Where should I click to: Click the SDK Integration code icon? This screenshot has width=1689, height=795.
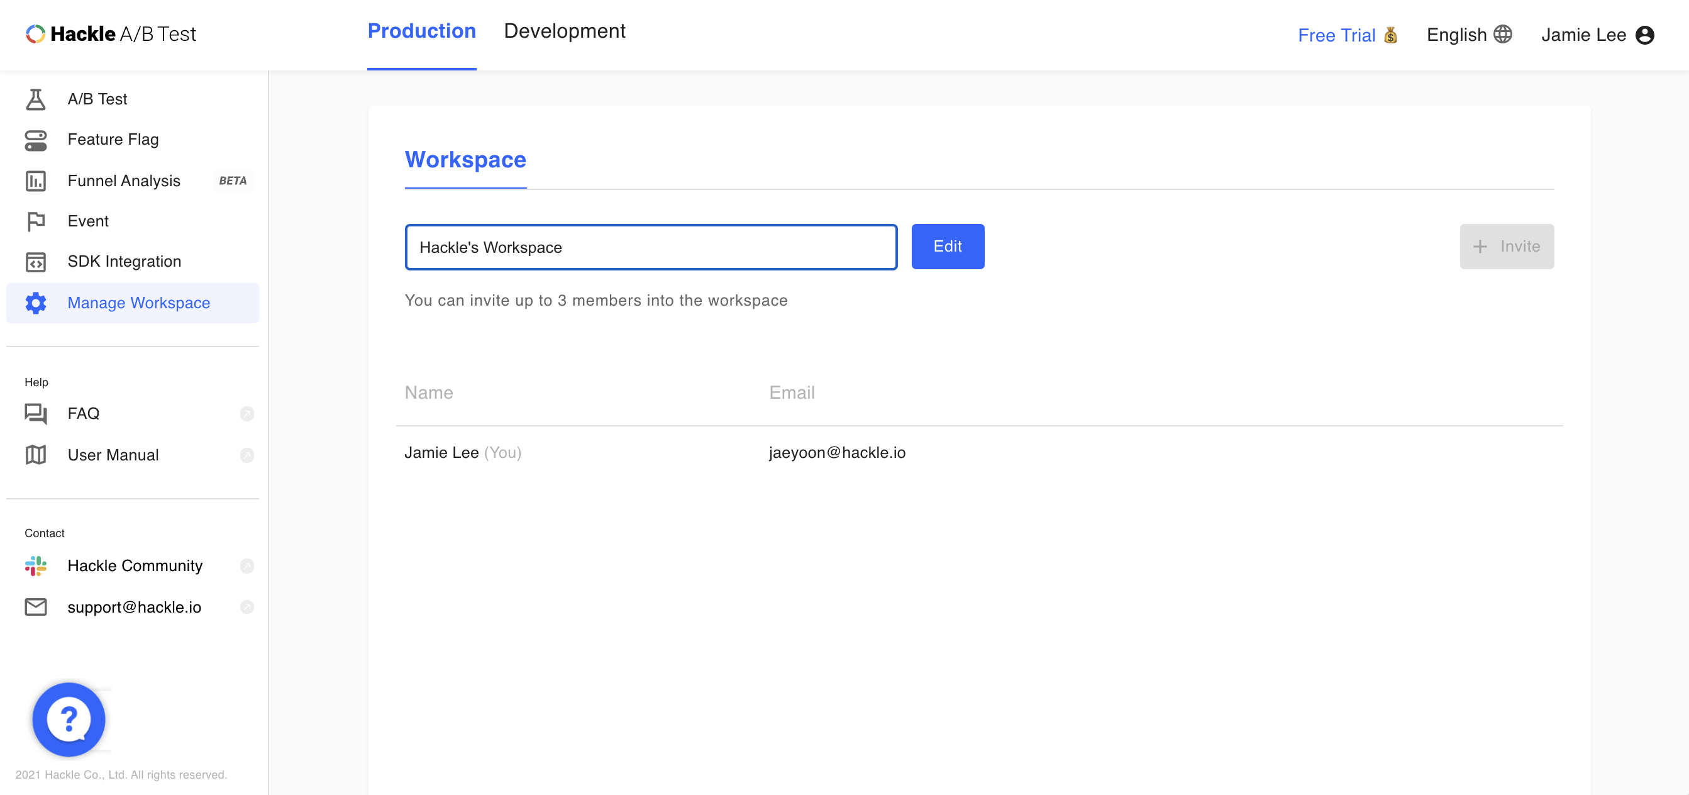tap(35, 262)
